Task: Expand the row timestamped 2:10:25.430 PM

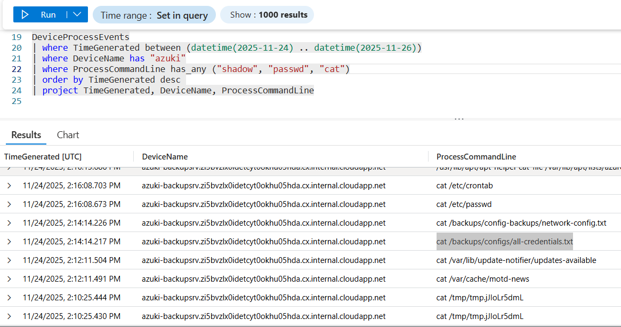Action: point(9,316)
